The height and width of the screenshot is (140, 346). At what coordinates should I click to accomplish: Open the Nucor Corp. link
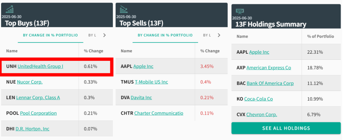[x=30, y=82]
